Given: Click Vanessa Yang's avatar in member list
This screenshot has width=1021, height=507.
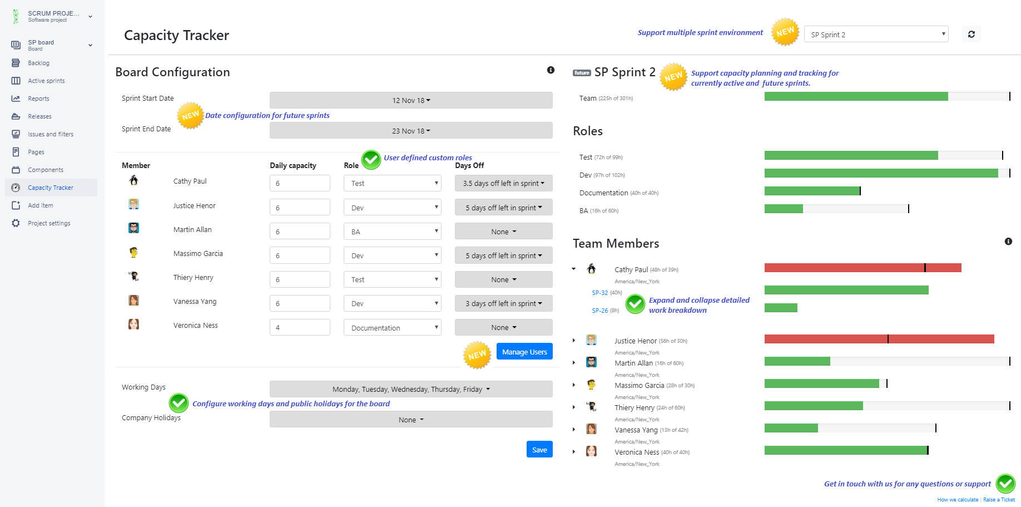Looking at the screenshot, I should (133, 301).
